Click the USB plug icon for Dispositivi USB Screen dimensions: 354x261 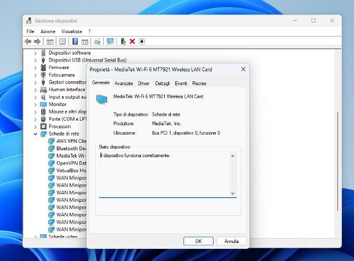click(44, 60)
